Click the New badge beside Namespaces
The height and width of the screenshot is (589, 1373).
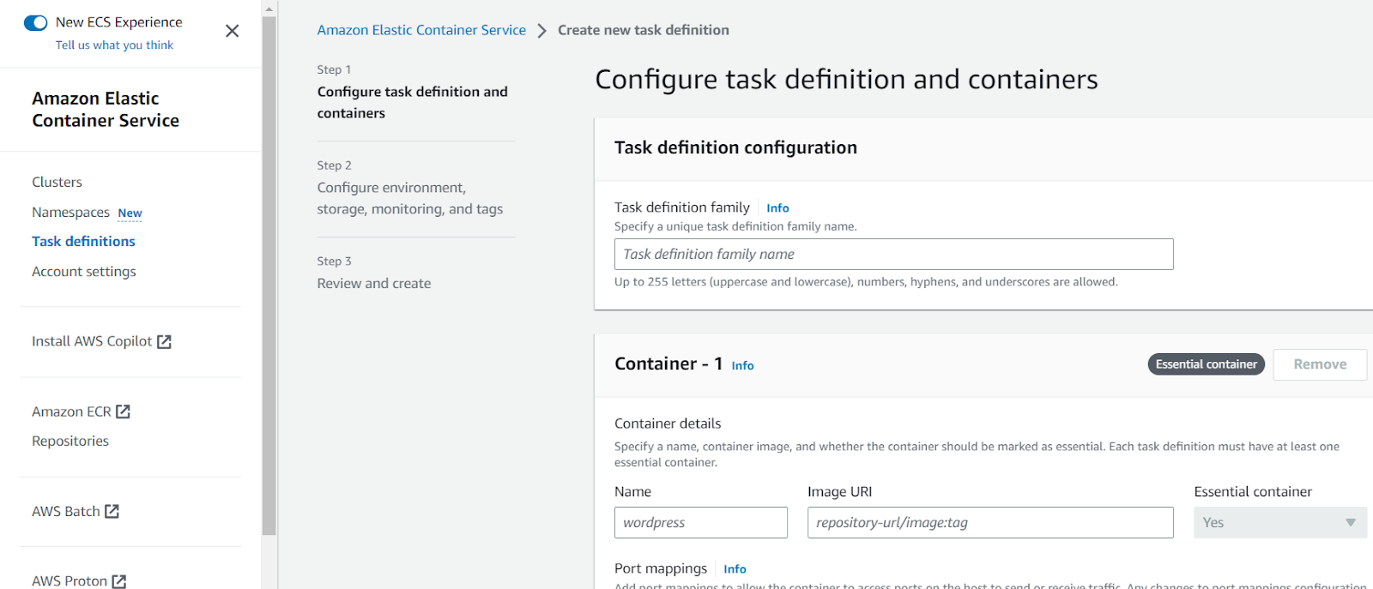(130, 213)
